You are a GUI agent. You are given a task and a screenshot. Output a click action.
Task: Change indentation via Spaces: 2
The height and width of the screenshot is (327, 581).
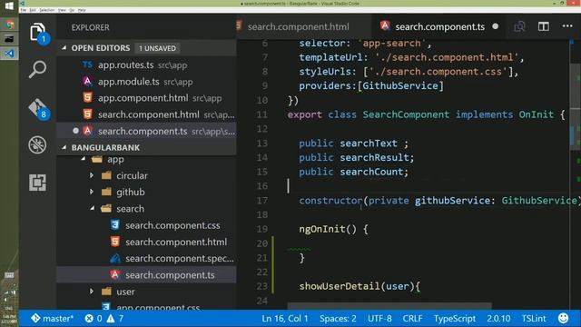point(338,319)
